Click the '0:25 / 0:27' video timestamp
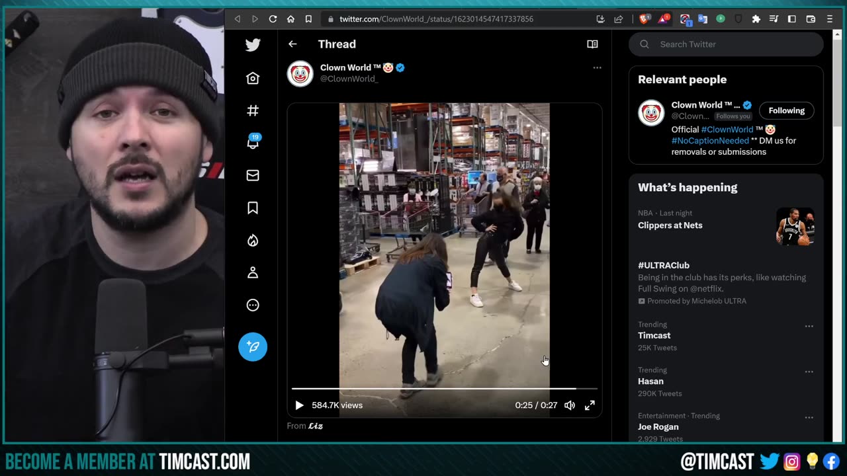847x476 pixels. click(536, 405)
